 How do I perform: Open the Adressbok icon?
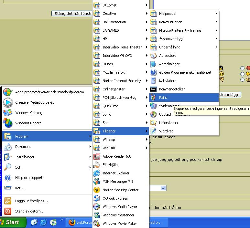(x=153, y=56)
